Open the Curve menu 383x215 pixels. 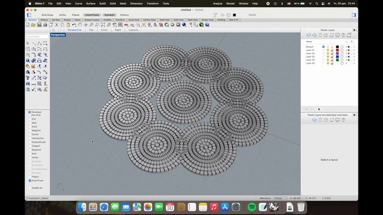(x=78, y=4)
